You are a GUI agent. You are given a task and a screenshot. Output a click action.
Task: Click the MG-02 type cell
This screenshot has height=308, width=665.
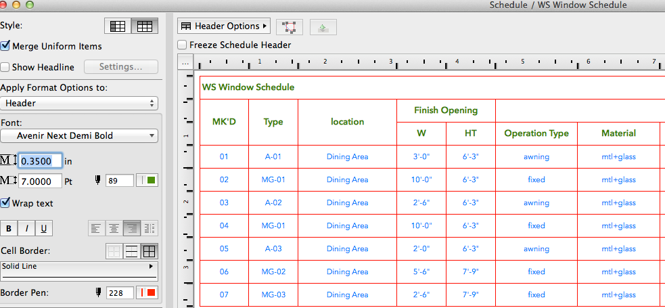pos(273,271)
